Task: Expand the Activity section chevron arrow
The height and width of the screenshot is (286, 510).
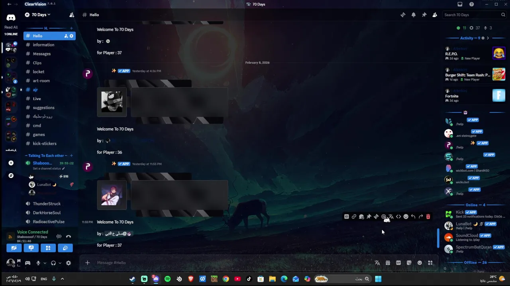Action: [x=488, y=38]
